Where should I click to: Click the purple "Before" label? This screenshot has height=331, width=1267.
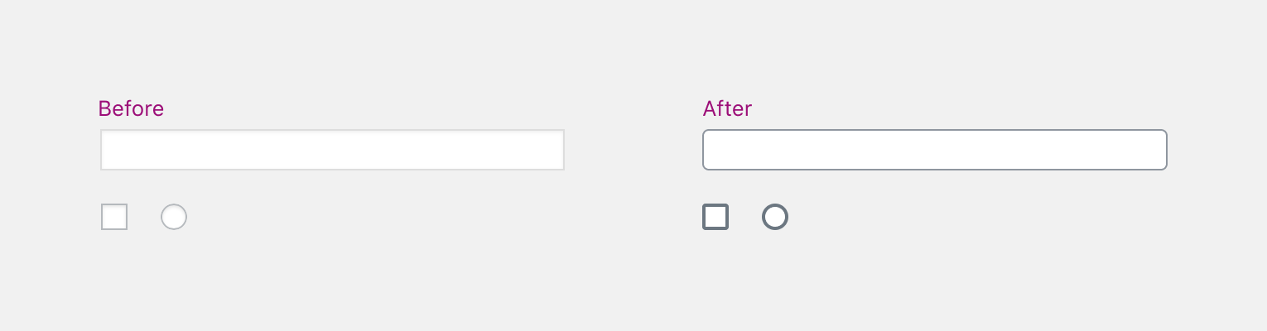pyautogui.click(x=131, y=108)
